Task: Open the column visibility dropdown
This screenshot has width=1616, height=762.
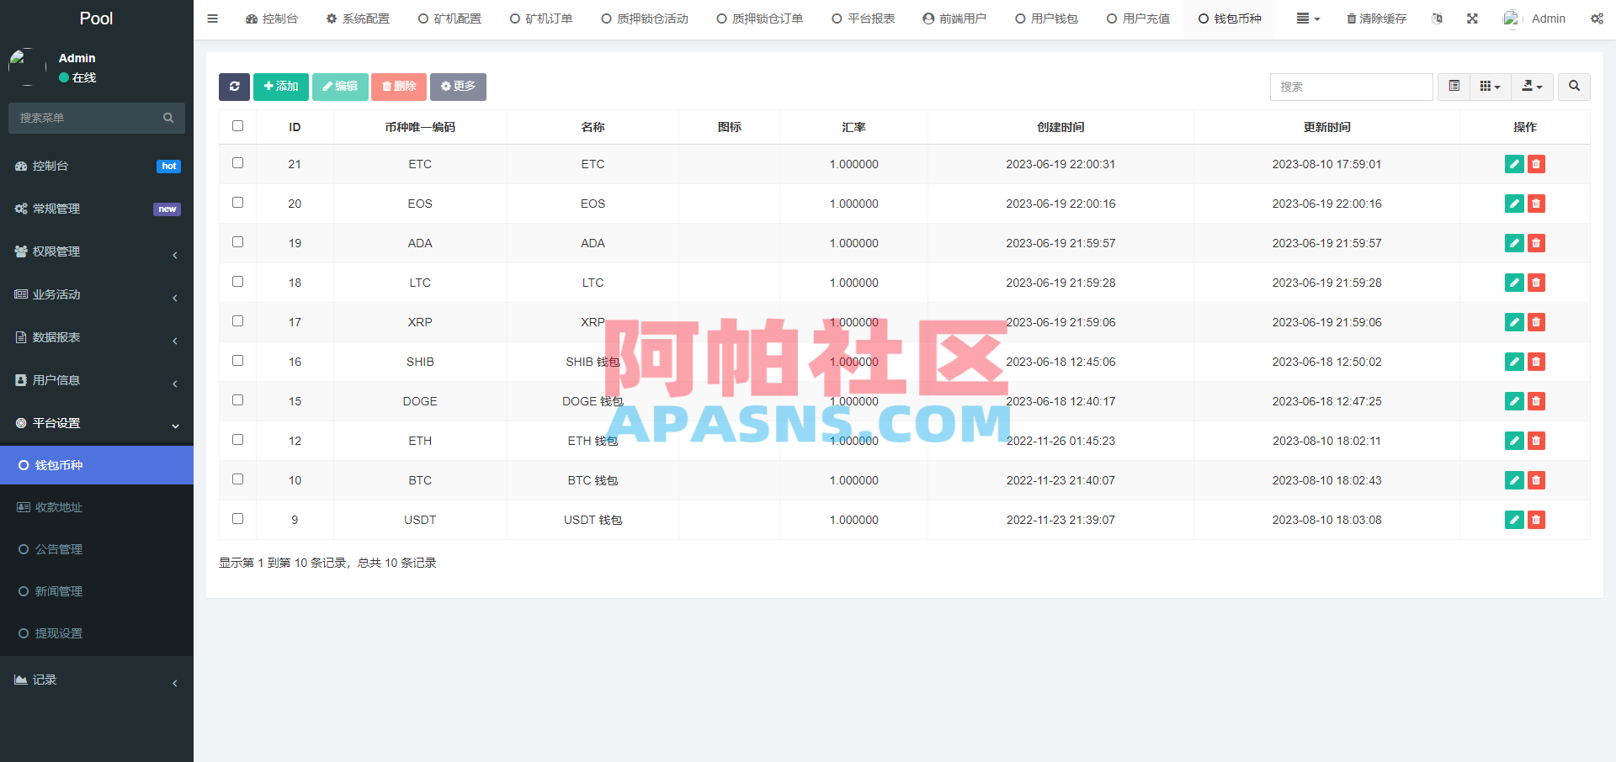Action: 1490,87
